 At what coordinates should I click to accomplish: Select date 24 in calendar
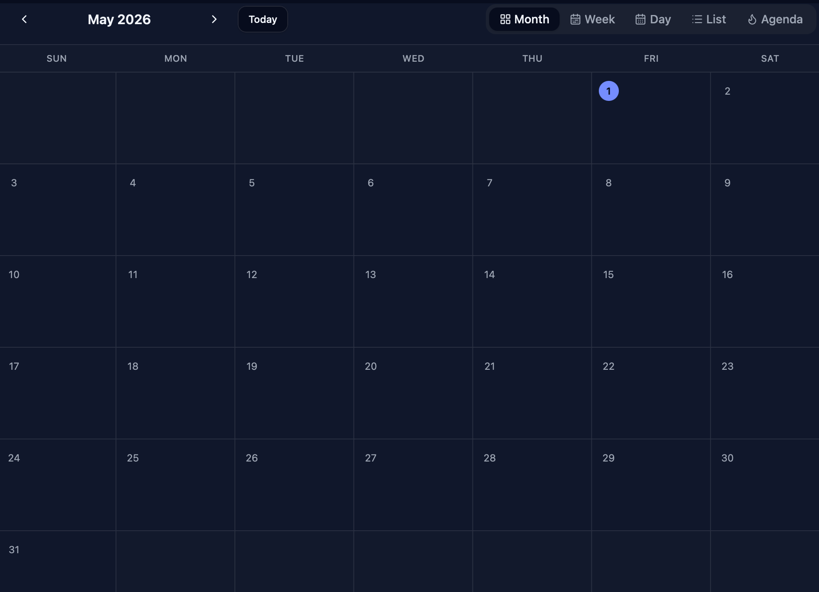pos(14,458)
